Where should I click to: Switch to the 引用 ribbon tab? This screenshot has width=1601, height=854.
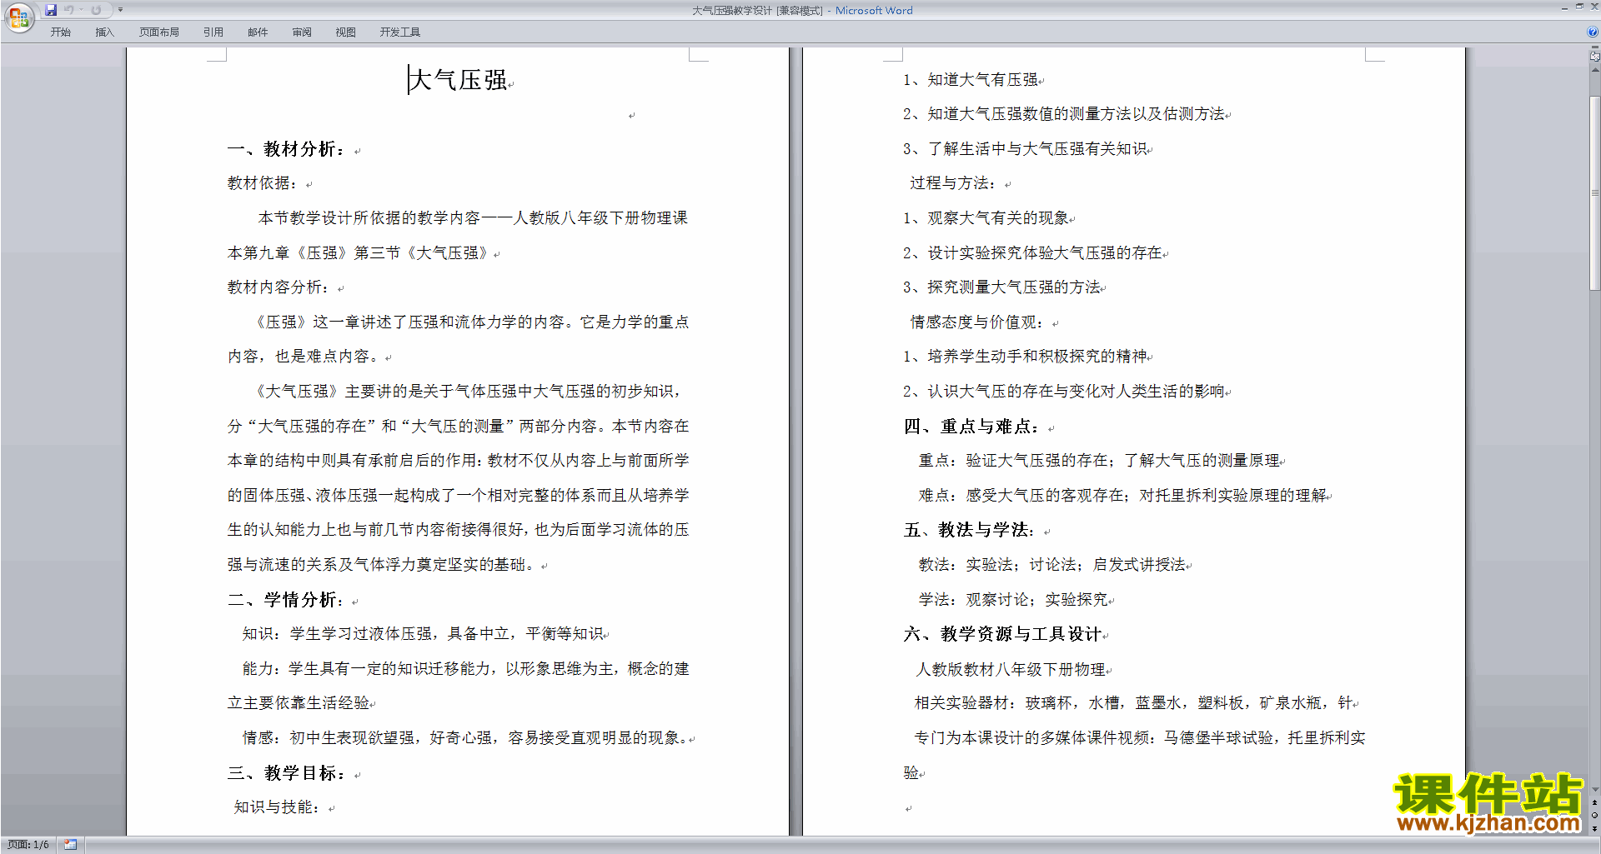click(x=213, y=32)
